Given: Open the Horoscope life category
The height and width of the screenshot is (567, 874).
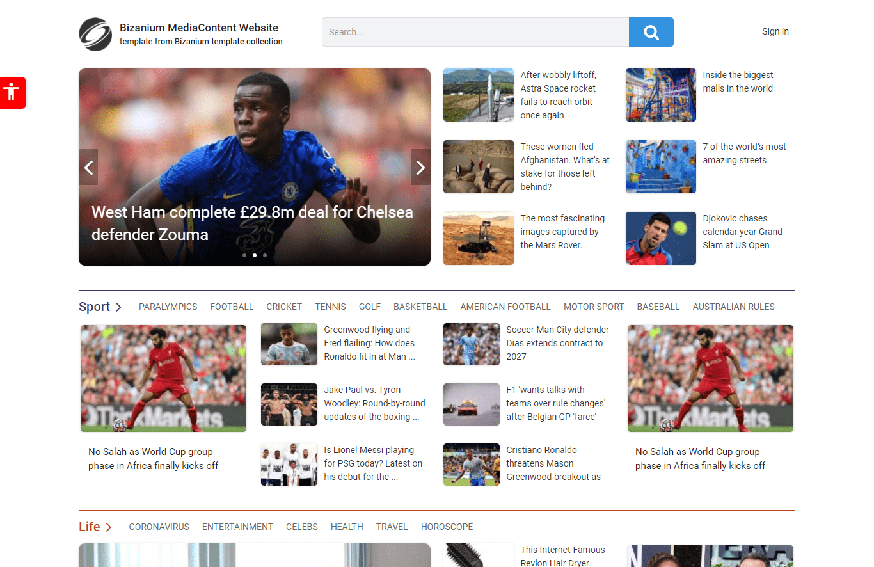Looking at the screenshot, I should pos(447,527).
